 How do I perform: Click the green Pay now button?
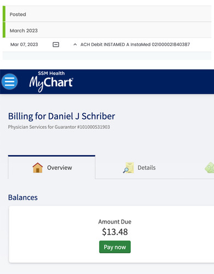[x=115, y=247]
